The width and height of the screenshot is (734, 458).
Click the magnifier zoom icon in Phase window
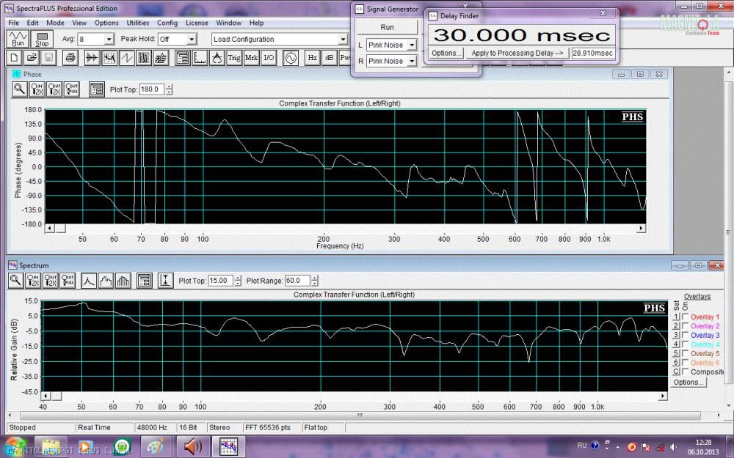(19, 89)
